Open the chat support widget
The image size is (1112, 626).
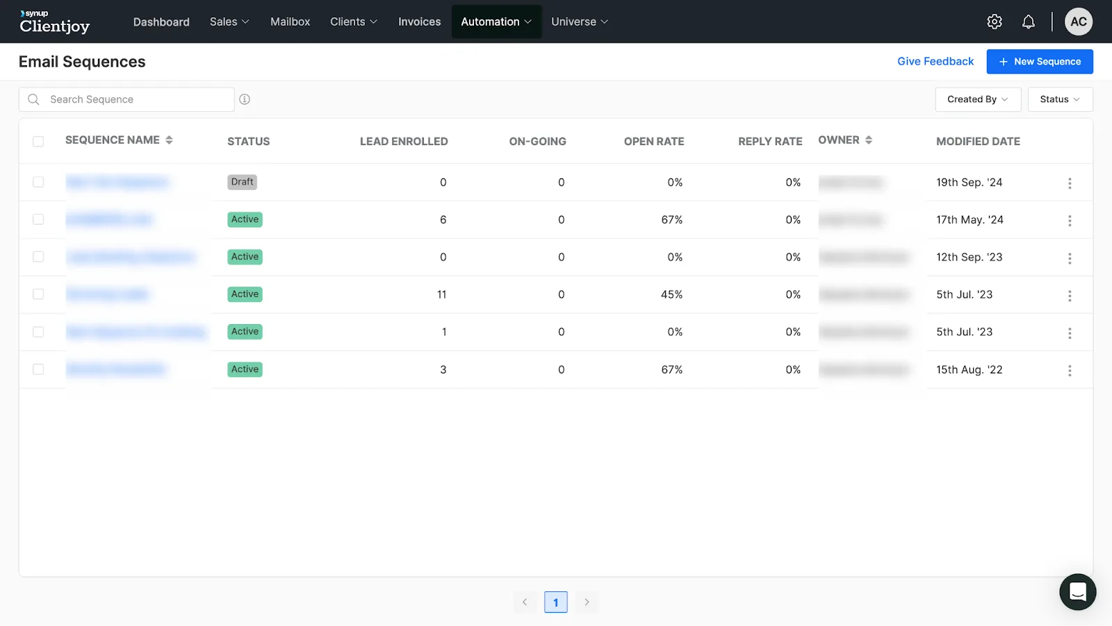point(1078,592)
